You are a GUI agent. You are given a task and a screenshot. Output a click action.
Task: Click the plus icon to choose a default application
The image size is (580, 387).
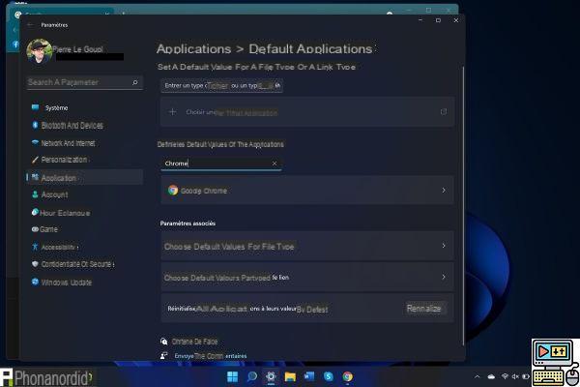pyautogui.click(x=172, y=111)
